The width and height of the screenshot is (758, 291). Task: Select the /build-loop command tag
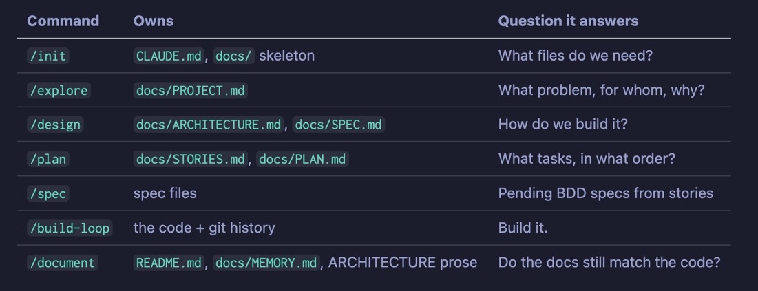pos(70,228)
